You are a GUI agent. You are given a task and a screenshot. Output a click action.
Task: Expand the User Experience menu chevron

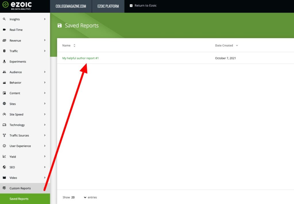point(45,146)
